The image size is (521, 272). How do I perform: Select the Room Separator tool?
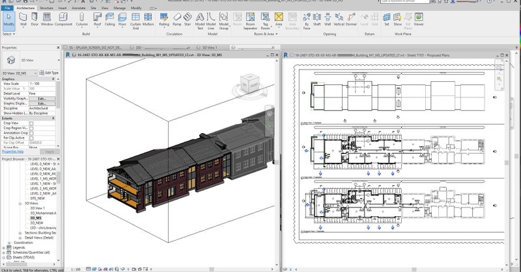tap(250, 21)
